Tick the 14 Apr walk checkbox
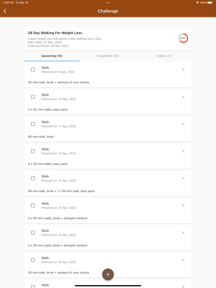 [33, 206]
